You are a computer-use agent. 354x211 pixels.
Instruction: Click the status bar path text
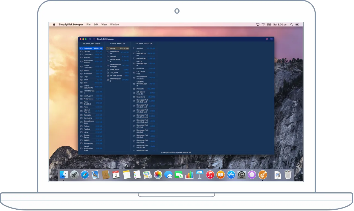pos(176,152)
